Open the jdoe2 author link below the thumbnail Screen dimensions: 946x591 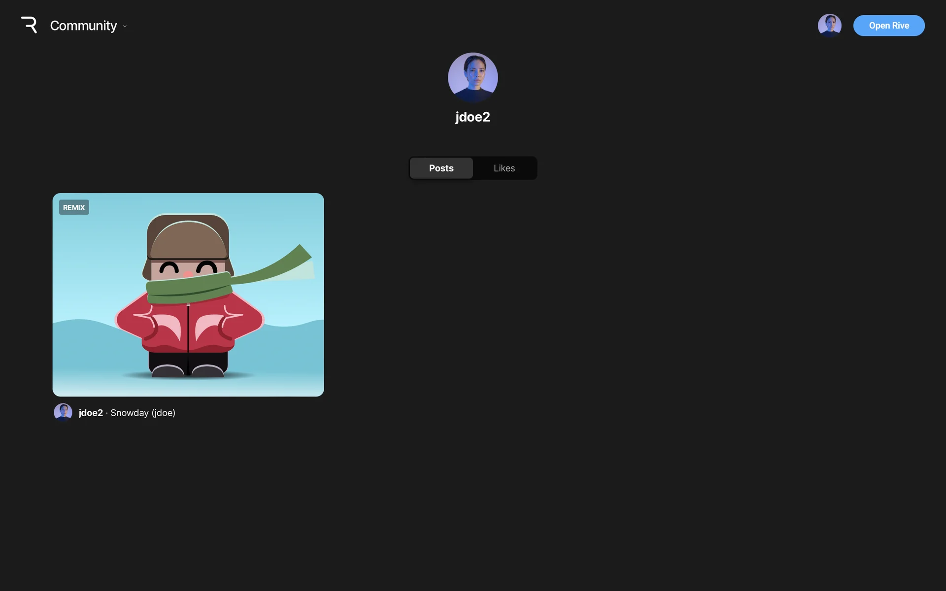pyautogui.click(x=91, y=413)
